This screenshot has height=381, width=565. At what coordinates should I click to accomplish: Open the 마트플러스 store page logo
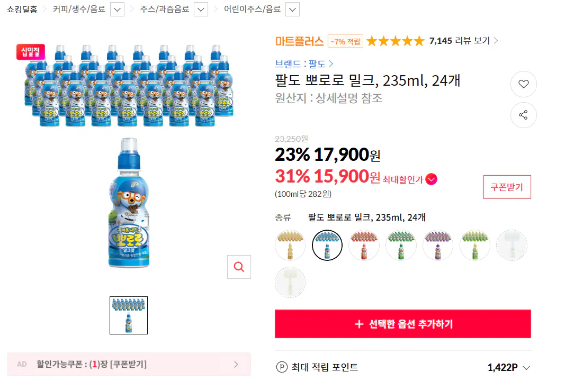[x=299, y=40]
